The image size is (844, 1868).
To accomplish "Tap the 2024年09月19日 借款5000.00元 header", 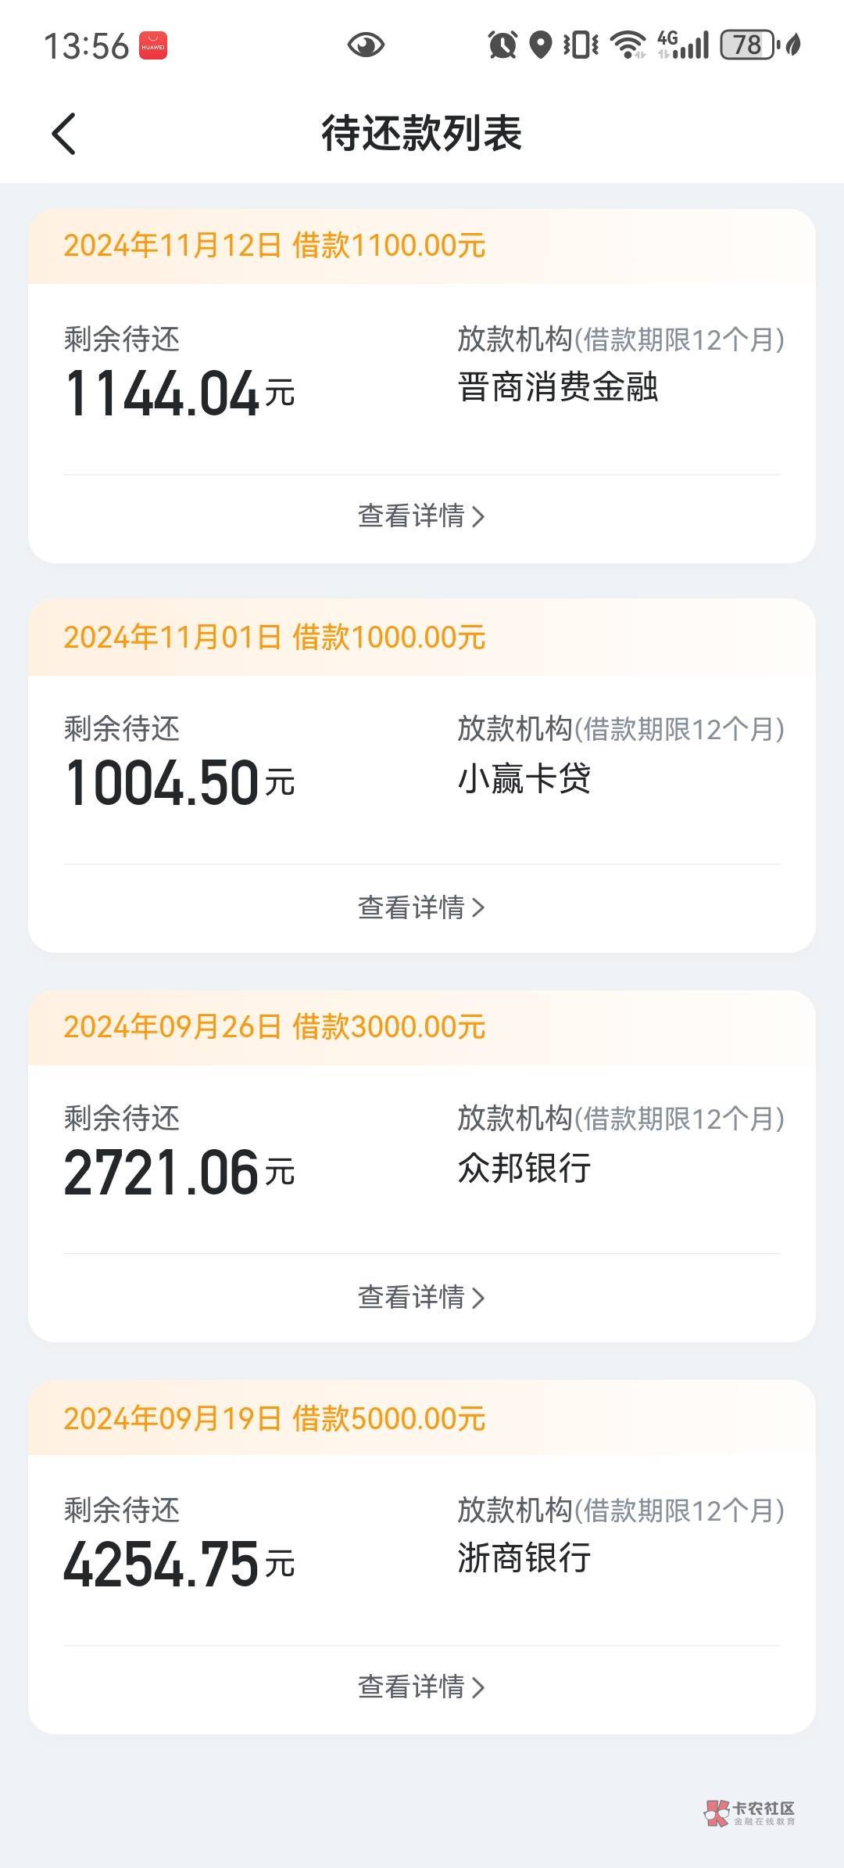I will coord(274,1418).
